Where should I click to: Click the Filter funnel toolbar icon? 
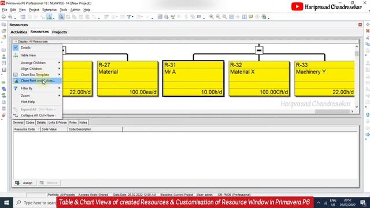pos(129,17)
